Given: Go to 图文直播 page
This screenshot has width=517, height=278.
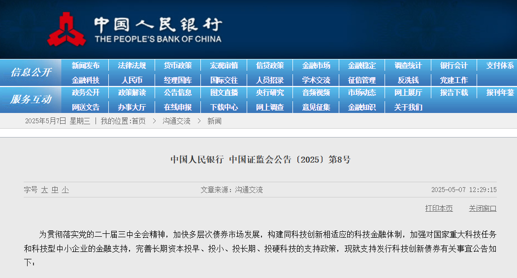Looking at the screenshot, I should tap(224, 93).
